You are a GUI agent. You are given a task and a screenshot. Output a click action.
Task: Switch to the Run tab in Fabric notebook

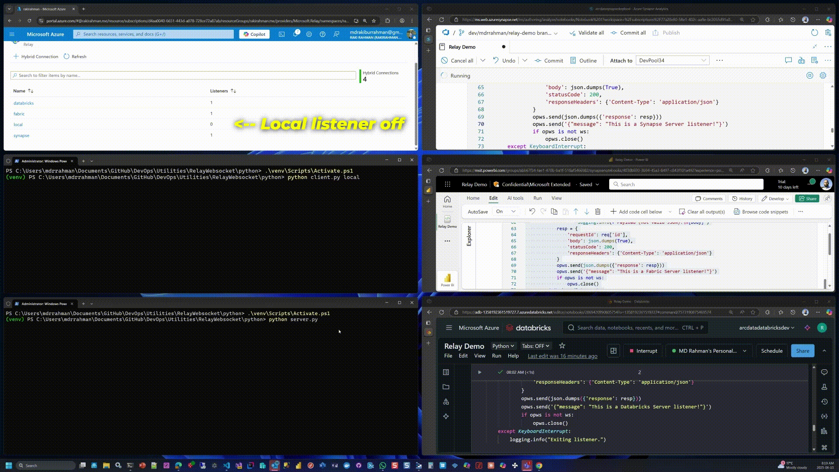[x=537, y=198]
